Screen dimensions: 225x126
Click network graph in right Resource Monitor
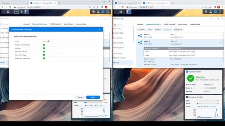pyautogui.click(x=209, y=113)
